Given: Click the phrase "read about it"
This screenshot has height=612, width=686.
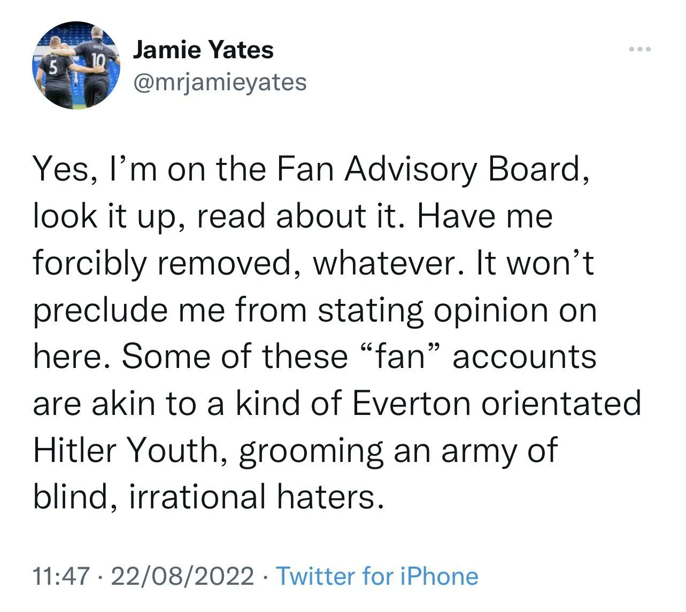Looking at the screenshot, I should [300, 216].
